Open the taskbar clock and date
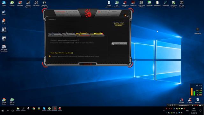Viewport: 204px width, 115px height. click(194, 111)
